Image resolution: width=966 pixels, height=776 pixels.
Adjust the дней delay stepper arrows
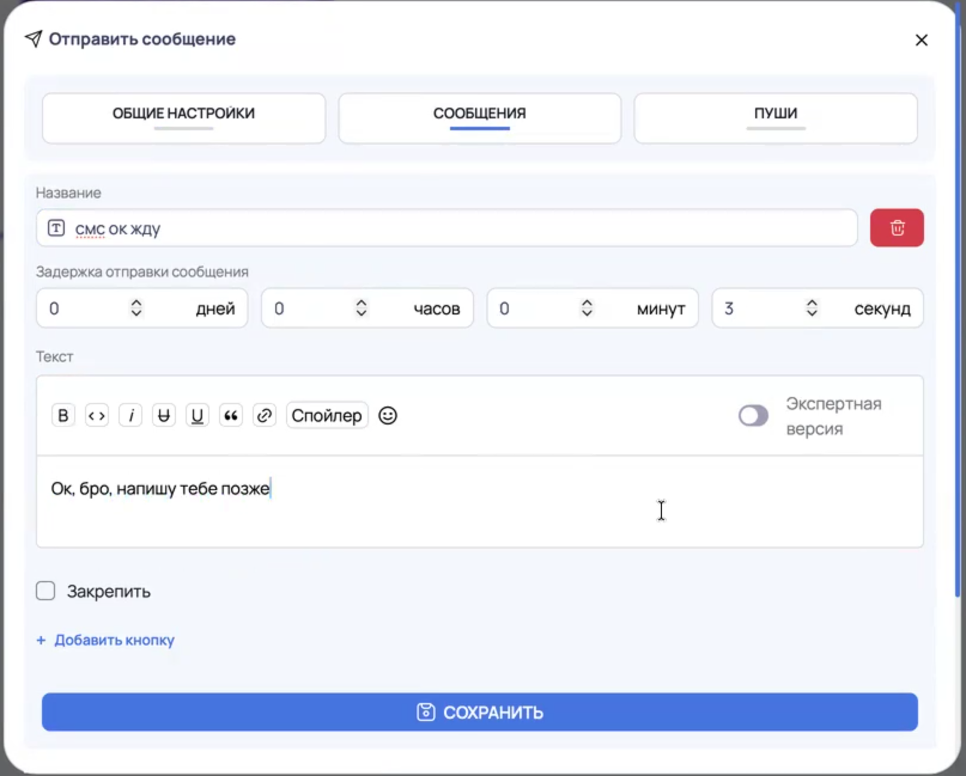[x=136, y=308]
